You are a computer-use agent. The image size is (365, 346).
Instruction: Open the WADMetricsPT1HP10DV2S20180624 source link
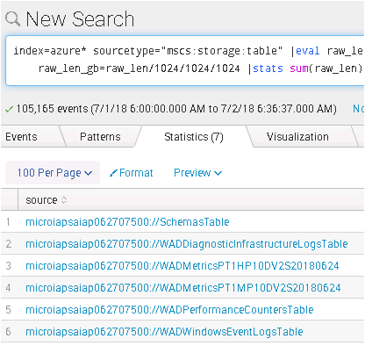pos(182,266)
